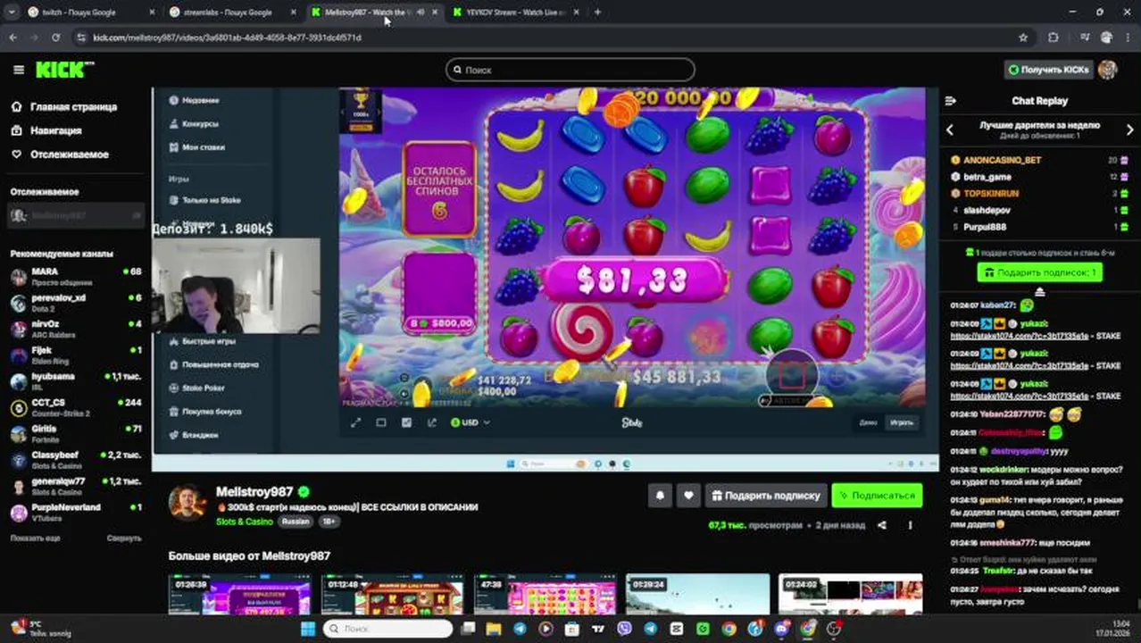Open Discord from the taskbar
The width and height of the screenshot is (1141, 643).
782,629
